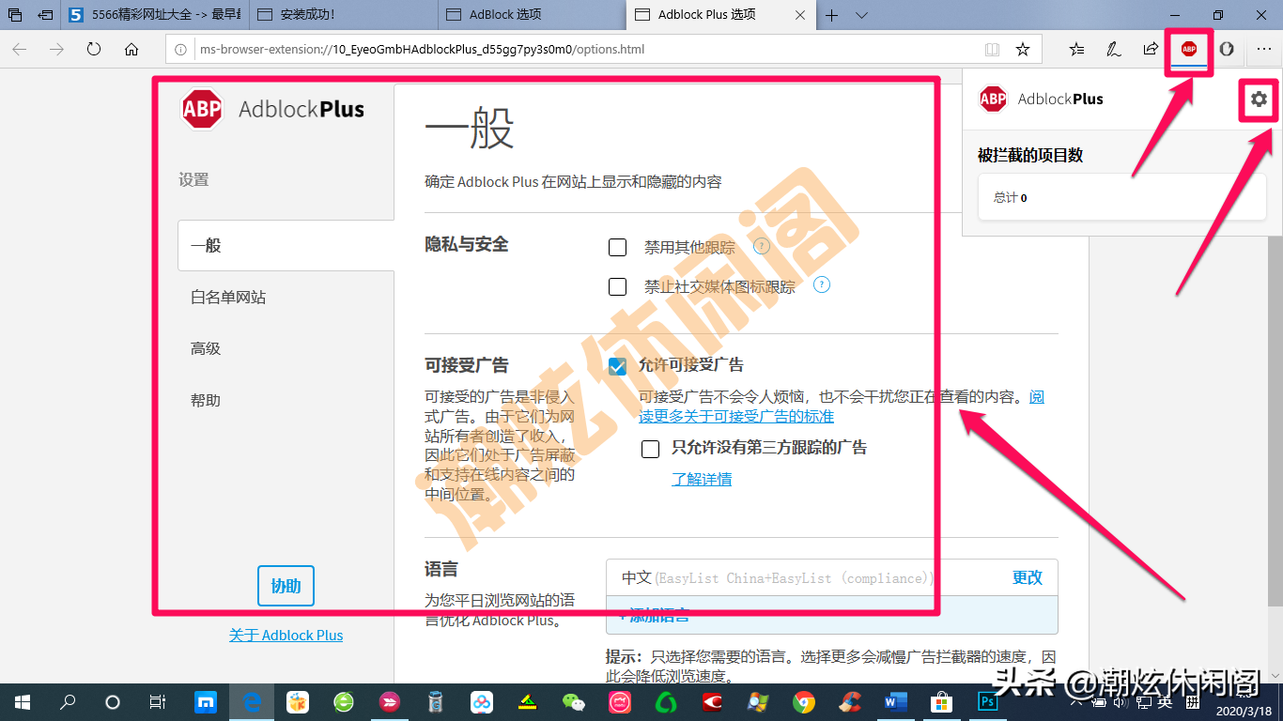Click 更改 for the language list
The image size is (1283, 721).
click(x=1028, y=577)
